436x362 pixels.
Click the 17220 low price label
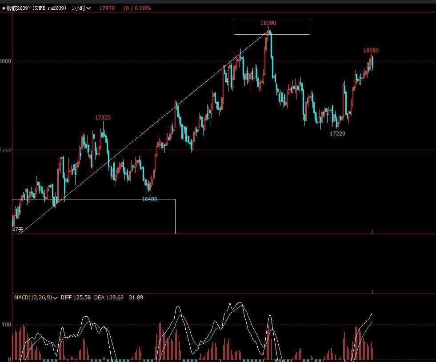[337, 134]
